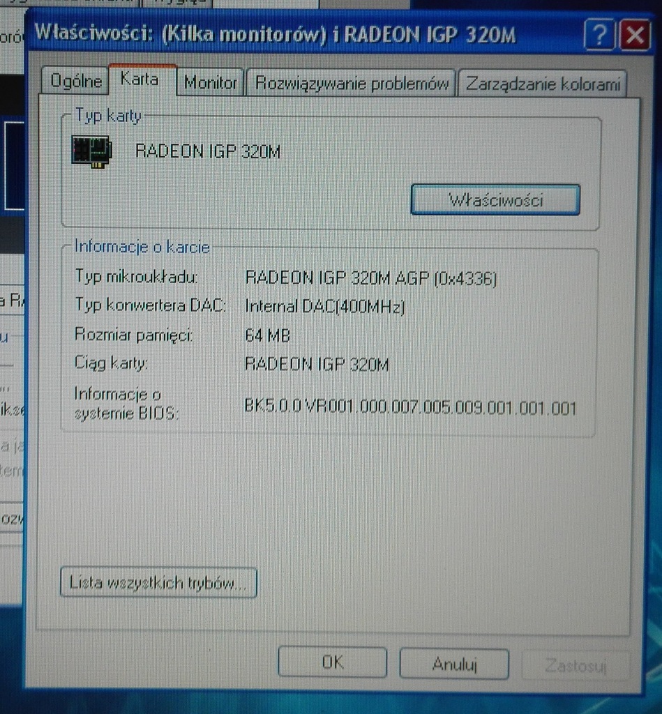Click the BIOS version string BK5.0.0 VR001
Viewport: 662px width, 714px height.
coord(410,407)
